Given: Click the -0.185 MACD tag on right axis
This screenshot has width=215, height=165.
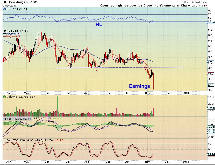Looking at the screenshot, I should (x=211, y=133).
